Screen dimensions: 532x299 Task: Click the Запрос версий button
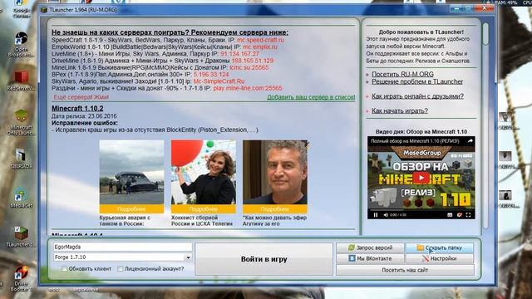click(x=370, y=248)
